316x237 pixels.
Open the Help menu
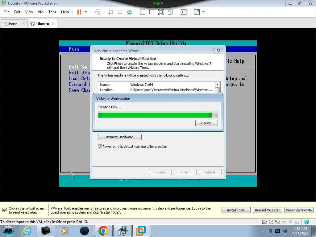65,12
